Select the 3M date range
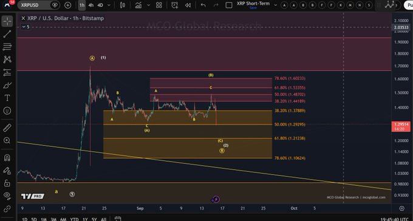The width and height of the screenshot is (413, 221). [53, 219]
